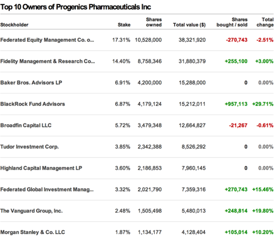
Task: Select Morgan Stanley & Co. LLC stockholder
Action: click(33, 232)
